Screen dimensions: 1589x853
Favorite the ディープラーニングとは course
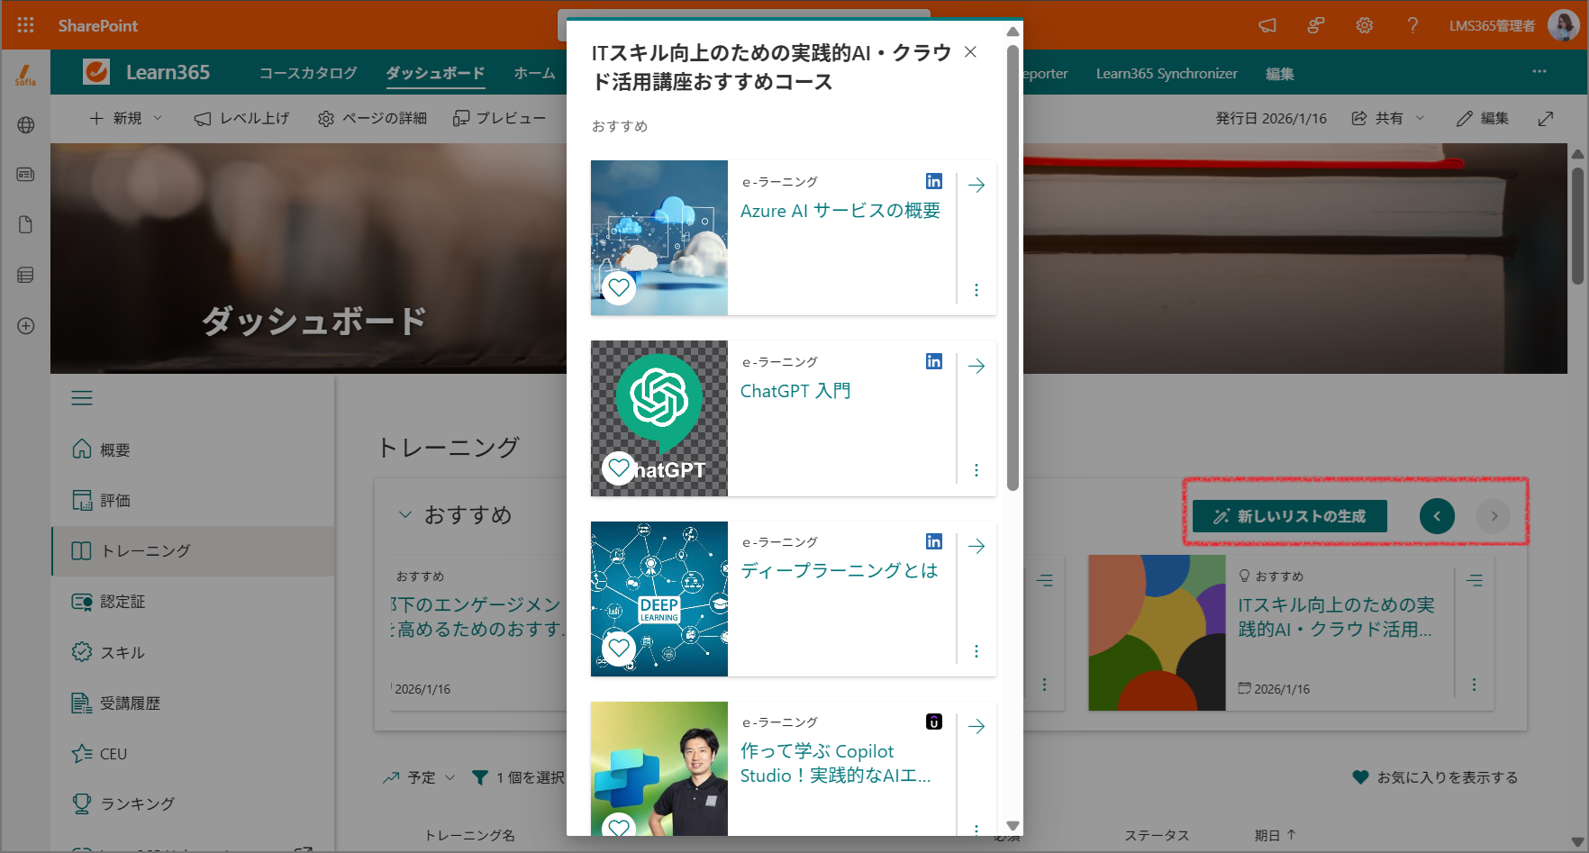point(619,648)
